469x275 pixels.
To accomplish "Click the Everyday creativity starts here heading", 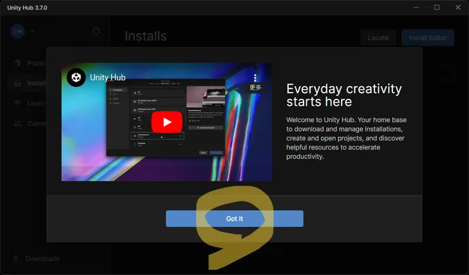I will point(344,95).
